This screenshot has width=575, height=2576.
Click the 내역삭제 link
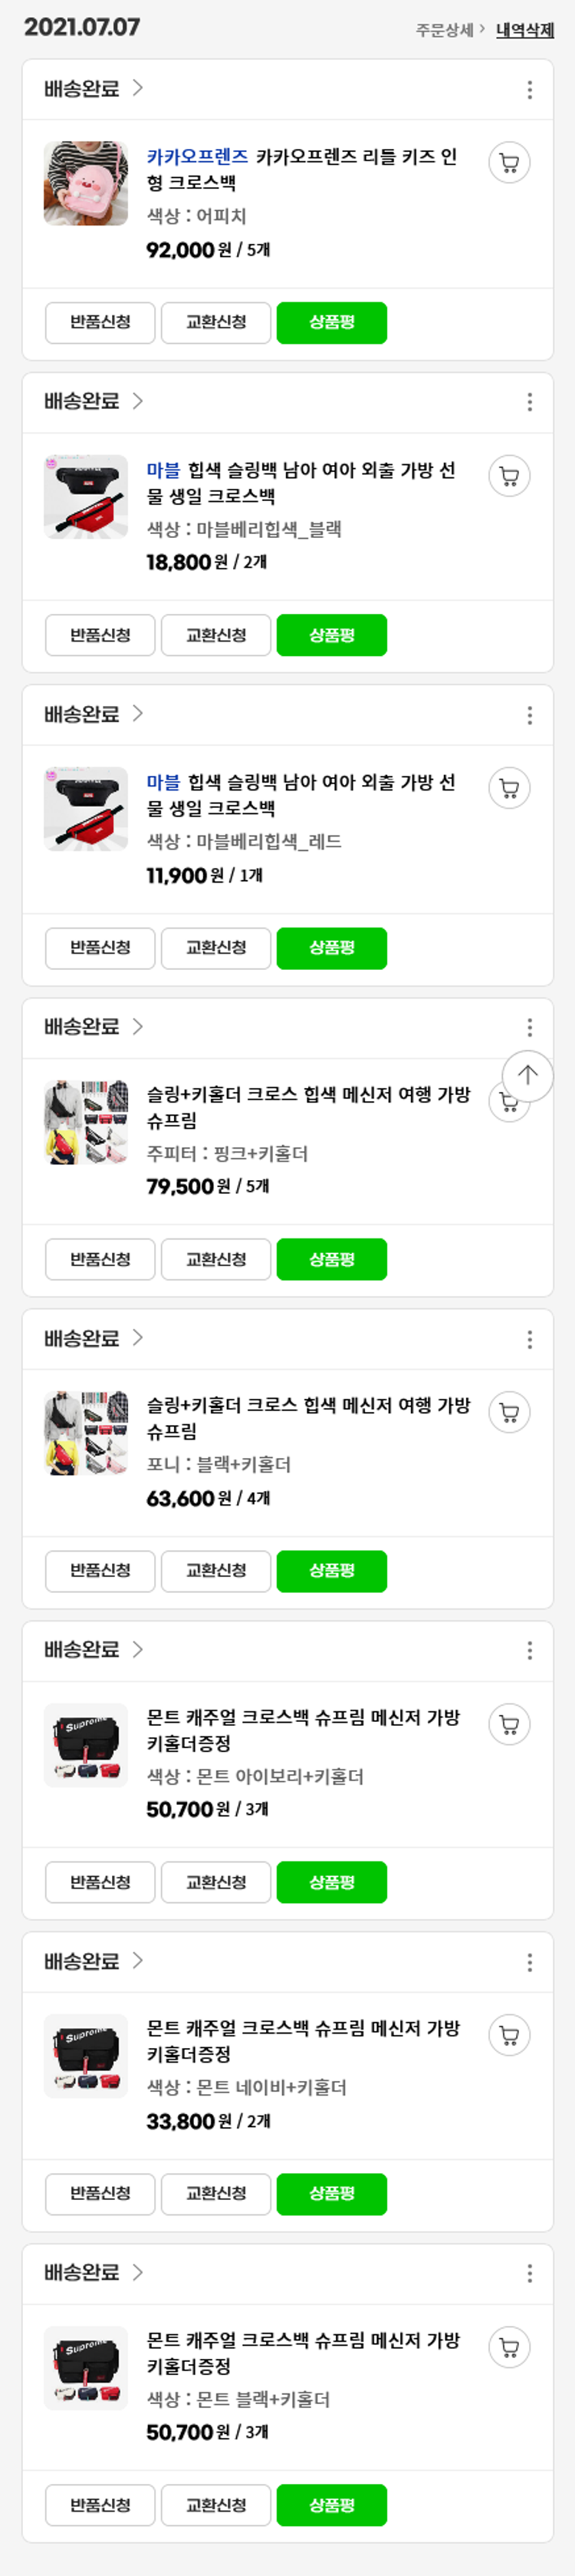[525, 30]
